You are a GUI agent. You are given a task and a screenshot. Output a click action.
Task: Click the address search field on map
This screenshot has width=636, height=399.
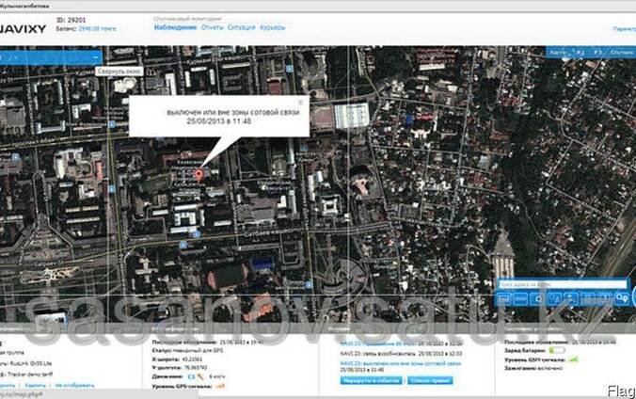(x=563, y=284)
